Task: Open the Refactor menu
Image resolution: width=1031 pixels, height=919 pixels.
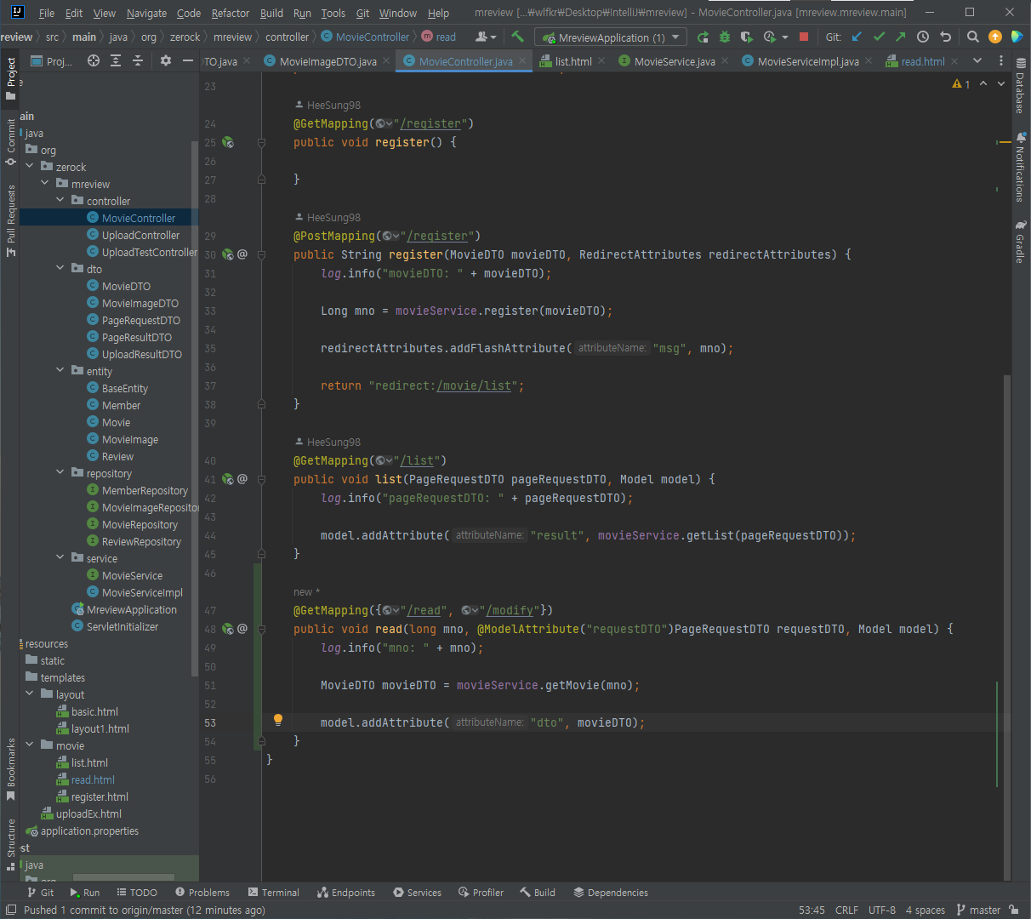Action: coord(231,13)
